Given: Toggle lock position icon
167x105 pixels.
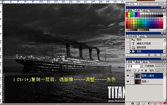Looking at the screenshot, I should point(142,70).
